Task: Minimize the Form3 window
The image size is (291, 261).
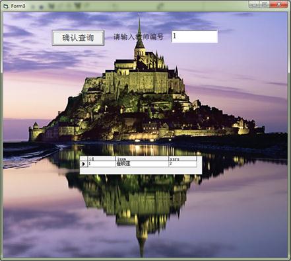Action: [x=254, y=5]
